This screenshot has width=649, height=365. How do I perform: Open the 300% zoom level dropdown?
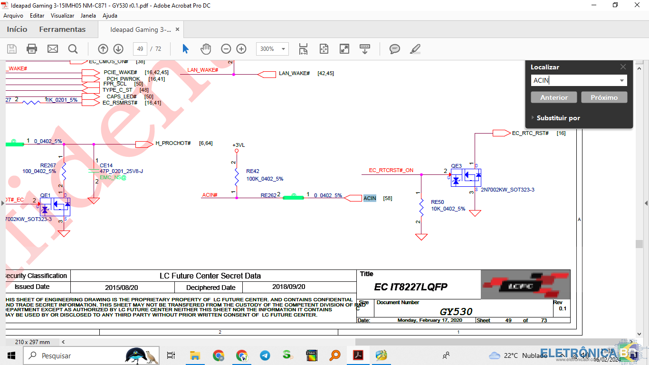coord(284,49)
